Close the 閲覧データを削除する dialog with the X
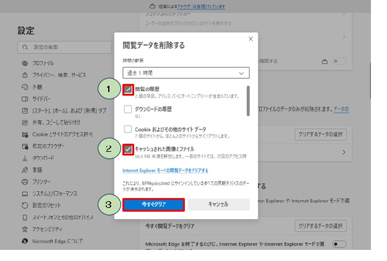This screenshot has height=261, width=387. 251,39
